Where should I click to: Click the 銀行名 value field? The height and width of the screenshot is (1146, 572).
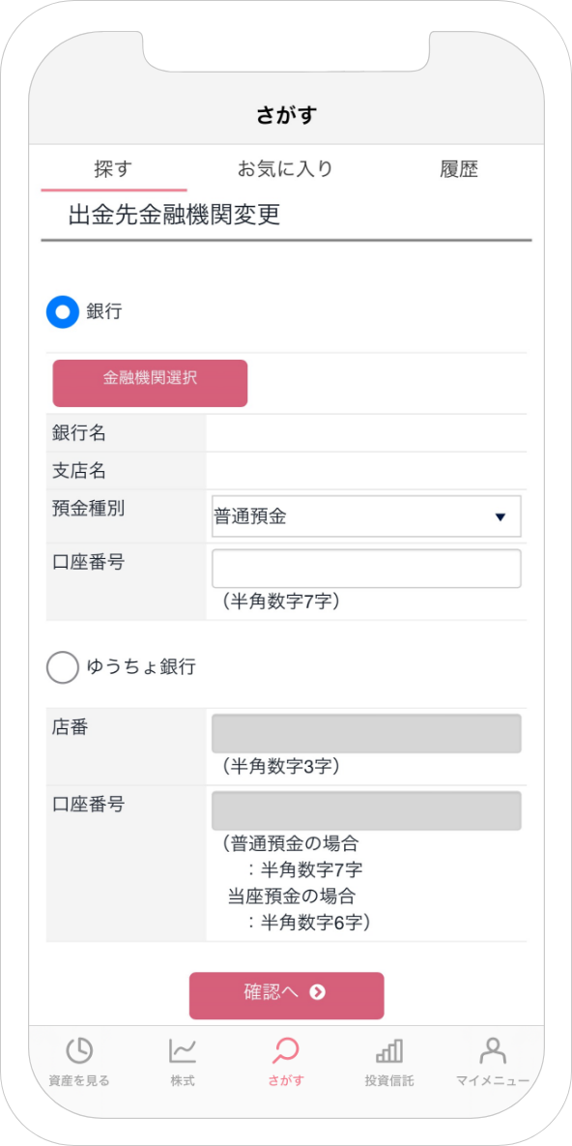[x=366, y=433]
